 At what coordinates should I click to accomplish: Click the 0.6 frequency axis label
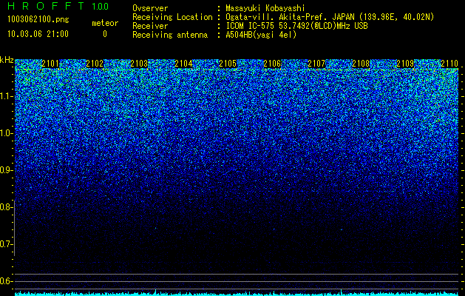6,281
